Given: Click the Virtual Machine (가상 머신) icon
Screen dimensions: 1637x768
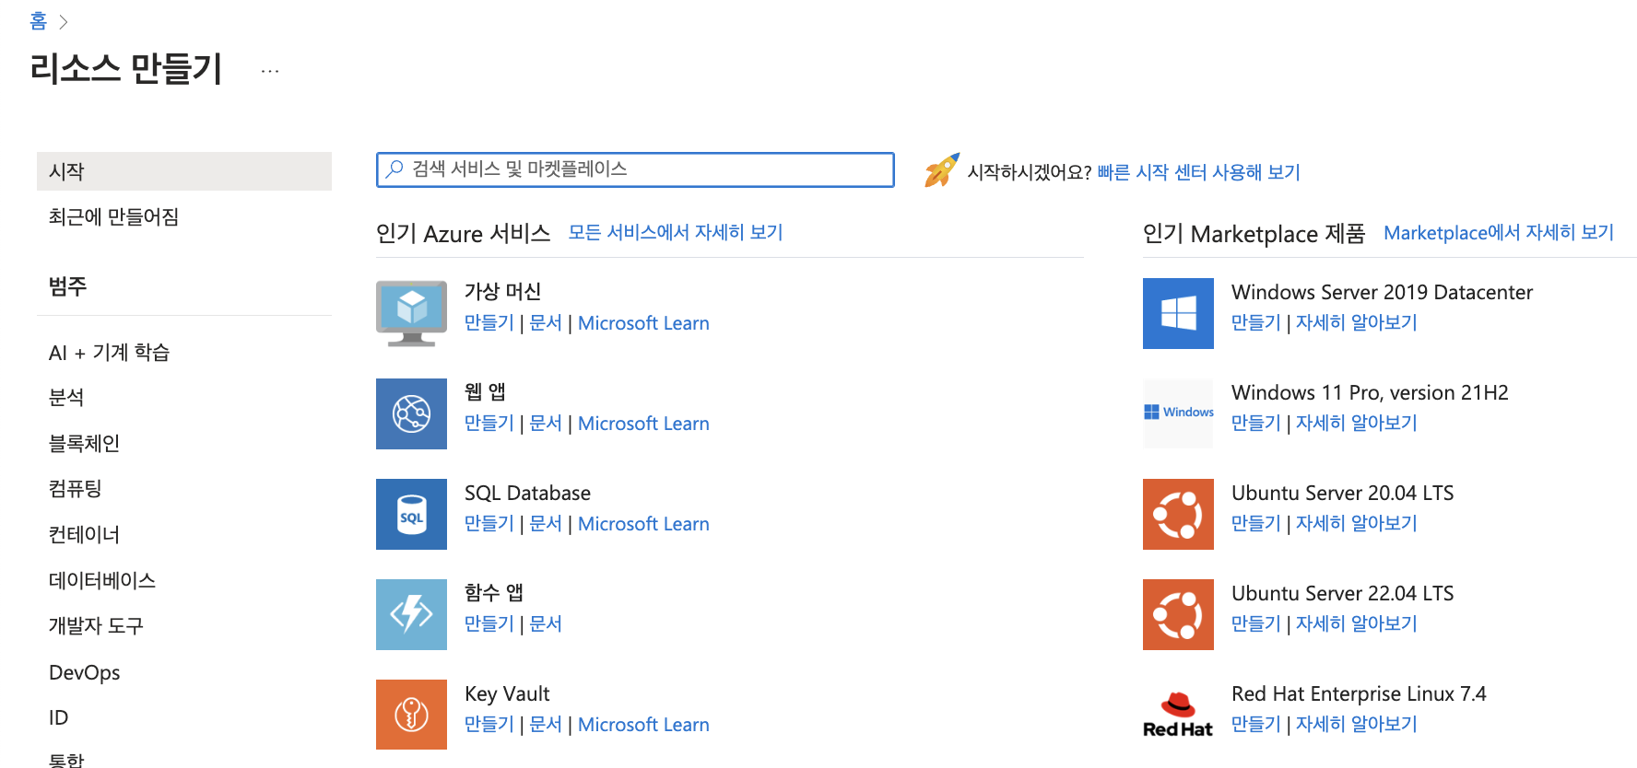Looking at the screenshot, I should [411, 313].
